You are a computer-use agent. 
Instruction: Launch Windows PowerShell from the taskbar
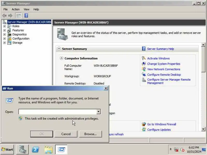[35, 150]
